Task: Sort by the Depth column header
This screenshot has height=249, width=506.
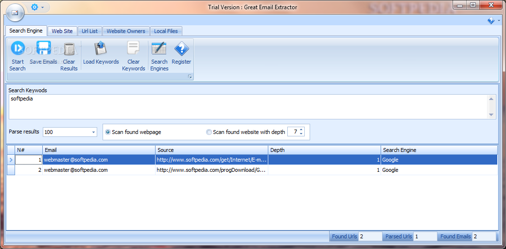Action: (x=324, y=150)
